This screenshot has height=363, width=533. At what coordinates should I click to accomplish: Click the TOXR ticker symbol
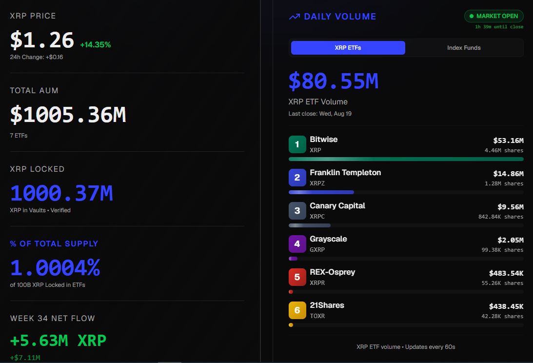click(317, 316)
